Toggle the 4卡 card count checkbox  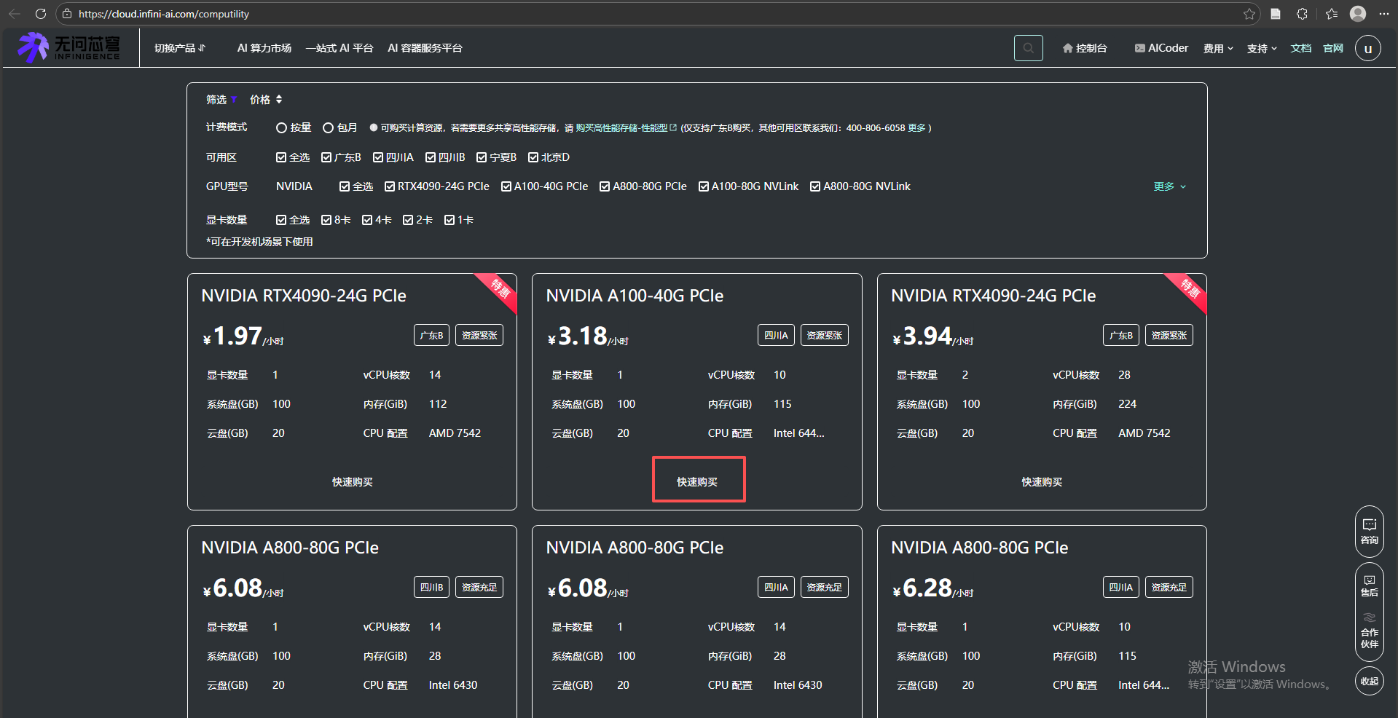click(x=367, y=220)
